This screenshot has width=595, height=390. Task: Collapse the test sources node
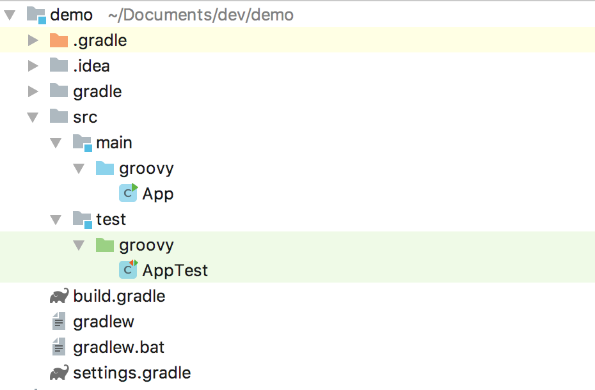click(56, 219)
